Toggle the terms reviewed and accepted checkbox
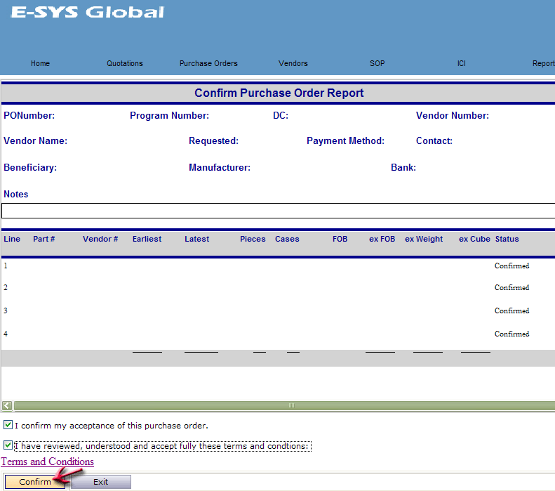This screenshot has width=555, height=491. [8, 445]
